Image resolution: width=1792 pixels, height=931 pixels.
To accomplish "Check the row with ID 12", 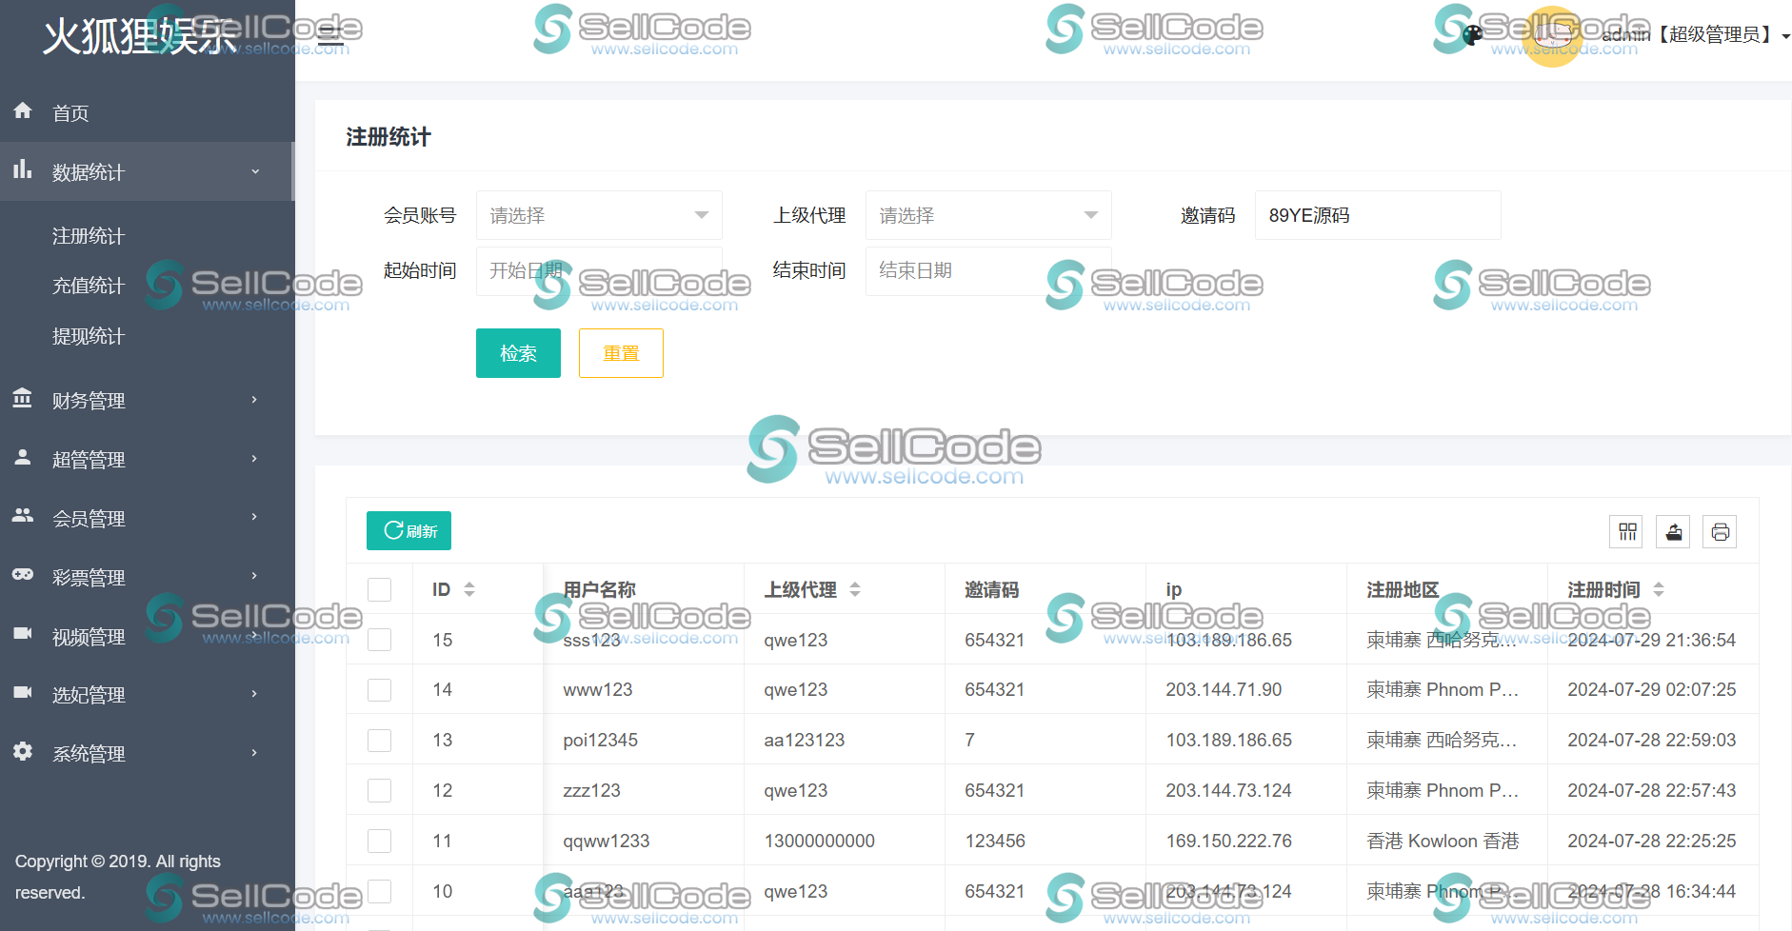I will [x=379, y=790].
